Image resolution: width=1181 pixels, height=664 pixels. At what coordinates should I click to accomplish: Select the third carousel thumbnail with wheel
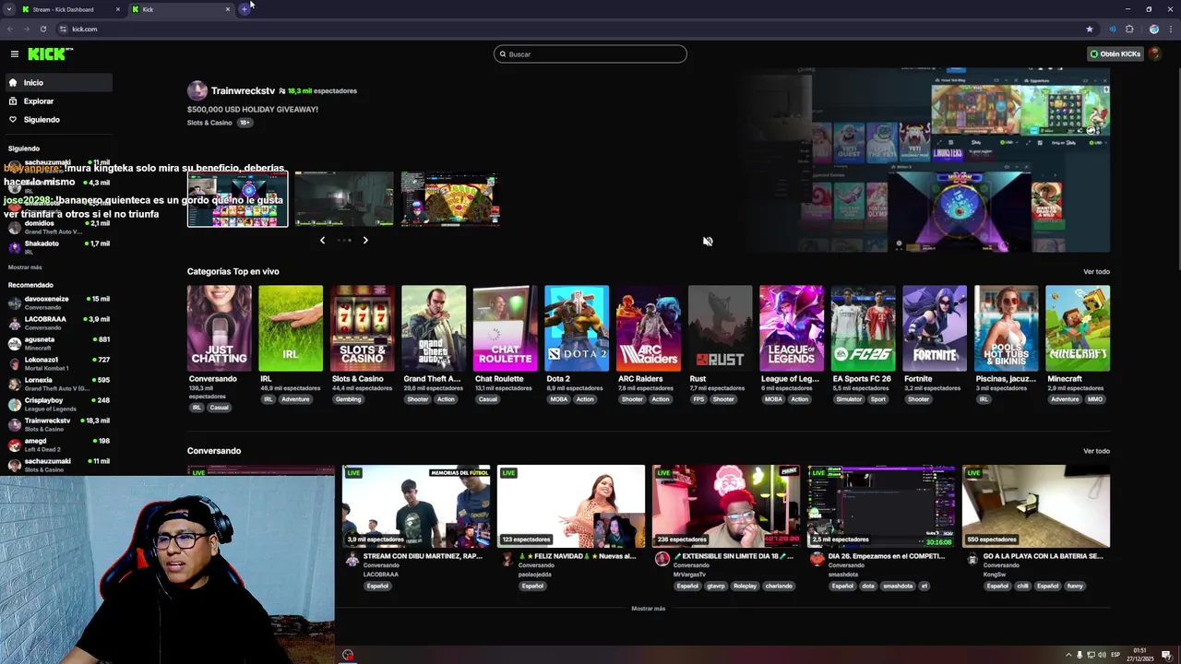point(450,198)
